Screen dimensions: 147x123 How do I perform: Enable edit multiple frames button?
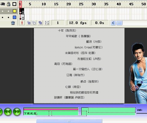tap(40, 23)
